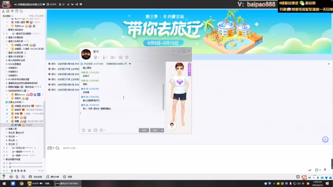333x187 pixels.
Task: Open the Windows Start button
Action: [4, 184]
